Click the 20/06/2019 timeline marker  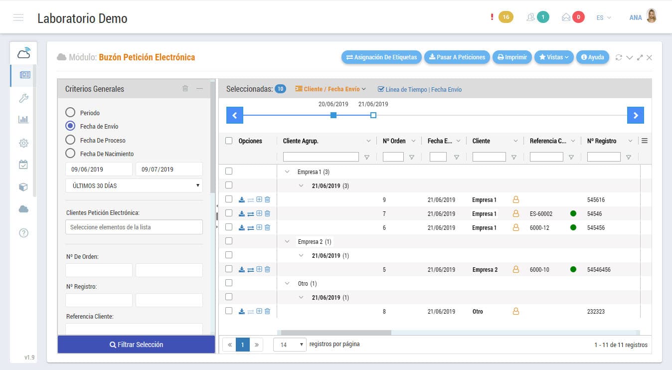point(334,115)
